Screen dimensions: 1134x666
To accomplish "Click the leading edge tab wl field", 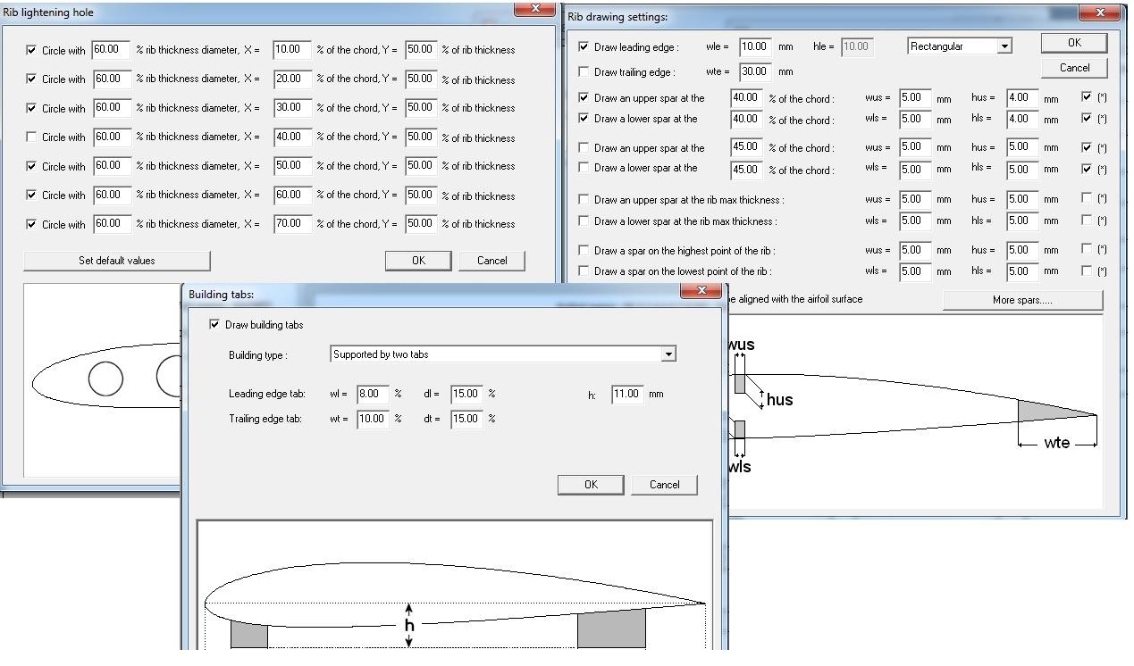I will coord(373,394).
